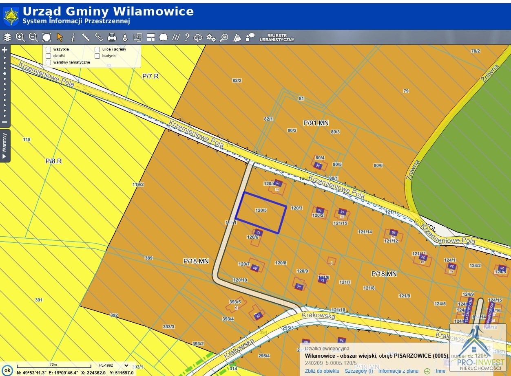Open the 'Szczegóły (I)' link
The height and width of the screenshot is (376, 511).
click(x=359, y=371)
